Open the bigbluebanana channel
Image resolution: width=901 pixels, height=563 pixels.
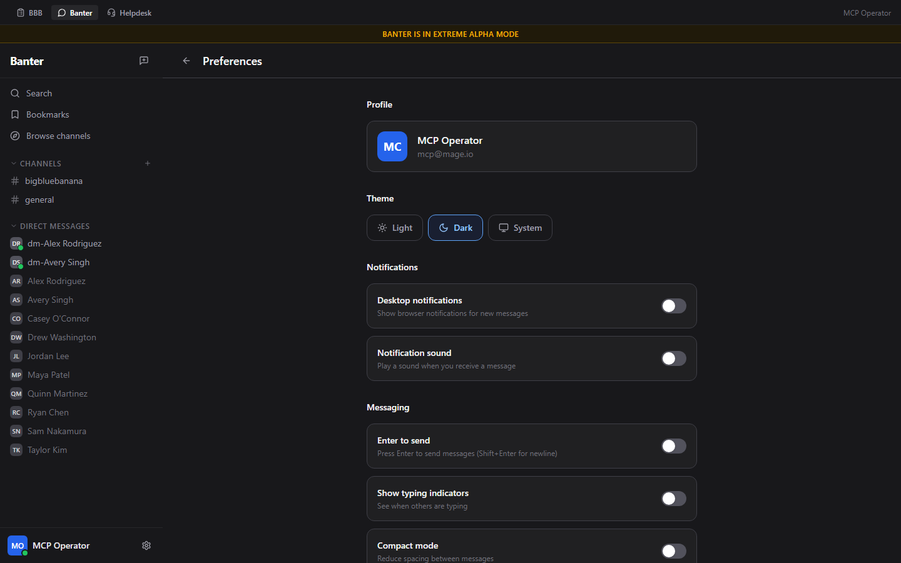point(54,181)
